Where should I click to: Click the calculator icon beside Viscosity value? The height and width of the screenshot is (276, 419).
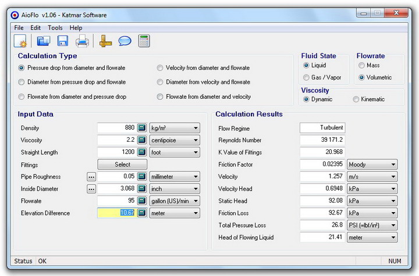coord(142,140)
